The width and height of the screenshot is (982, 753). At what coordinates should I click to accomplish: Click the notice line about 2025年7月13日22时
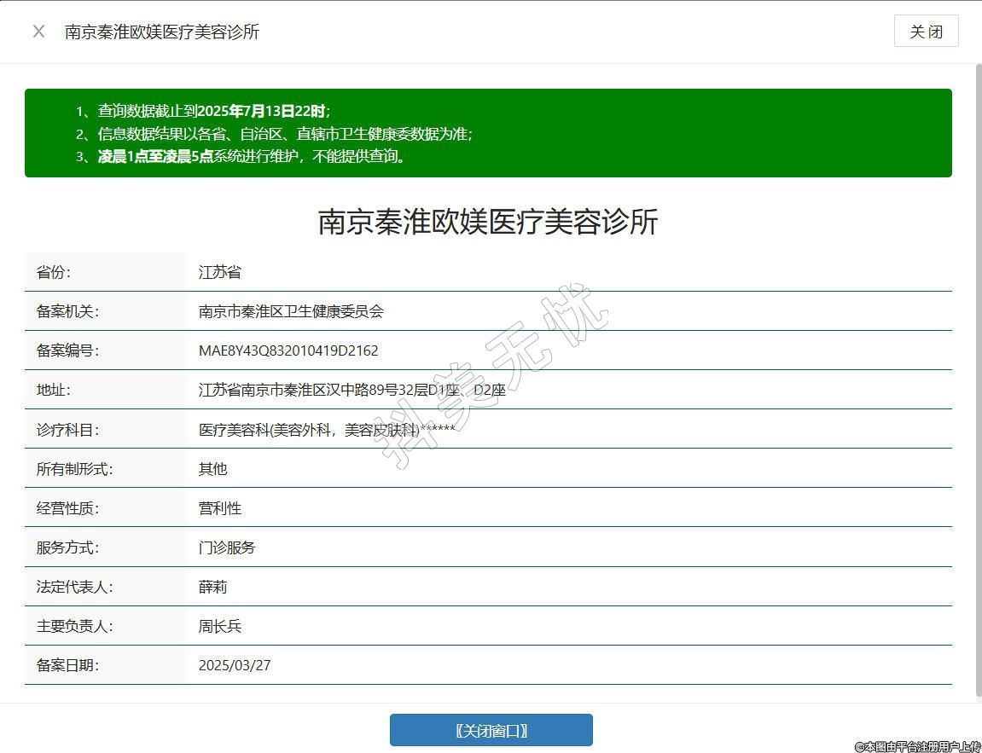tap(213, 111)
